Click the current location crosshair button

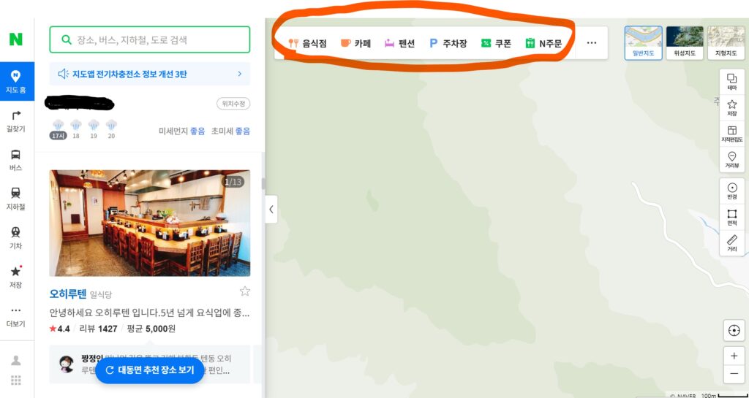[x=734, y=330]
